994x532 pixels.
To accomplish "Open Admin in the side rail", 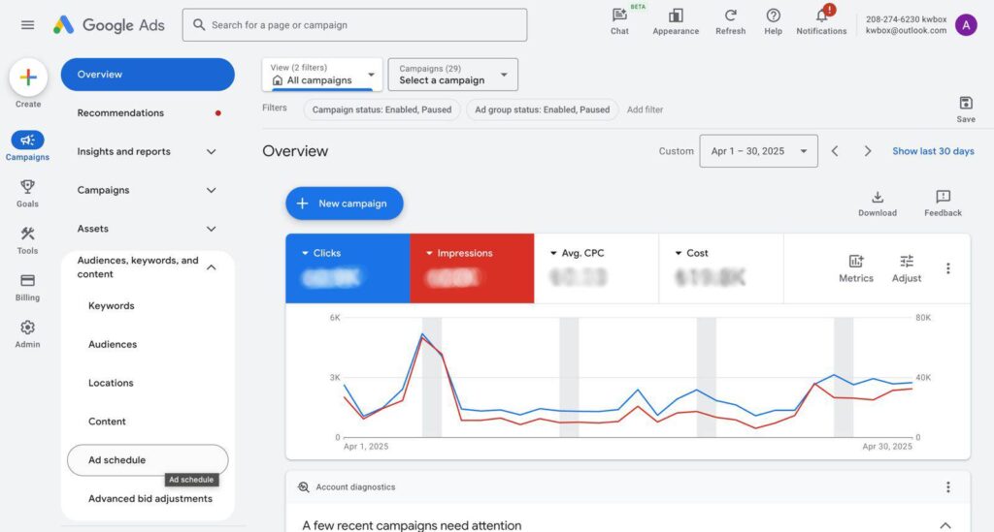I will (x=27, y=334).
